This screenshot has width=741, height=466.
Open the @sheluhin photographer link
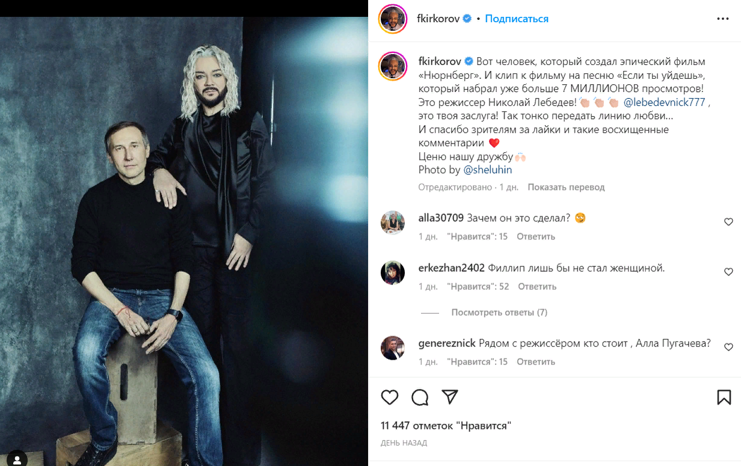[x=487, y=170]
